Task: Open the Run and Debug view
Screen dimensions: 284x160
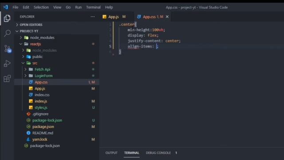Action: point(7,64)
